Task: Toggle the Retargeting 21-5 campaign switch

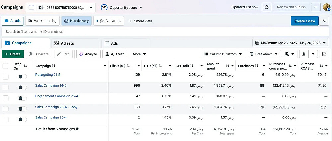Action: tap(23, 77)
